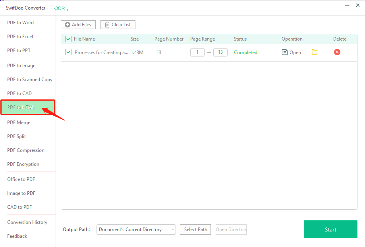Click the file name Processes for Creating a...

(101, 53)
